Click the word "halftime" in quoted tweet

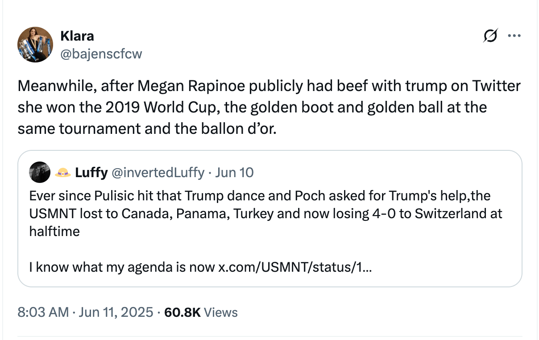(x=54, y=232)
